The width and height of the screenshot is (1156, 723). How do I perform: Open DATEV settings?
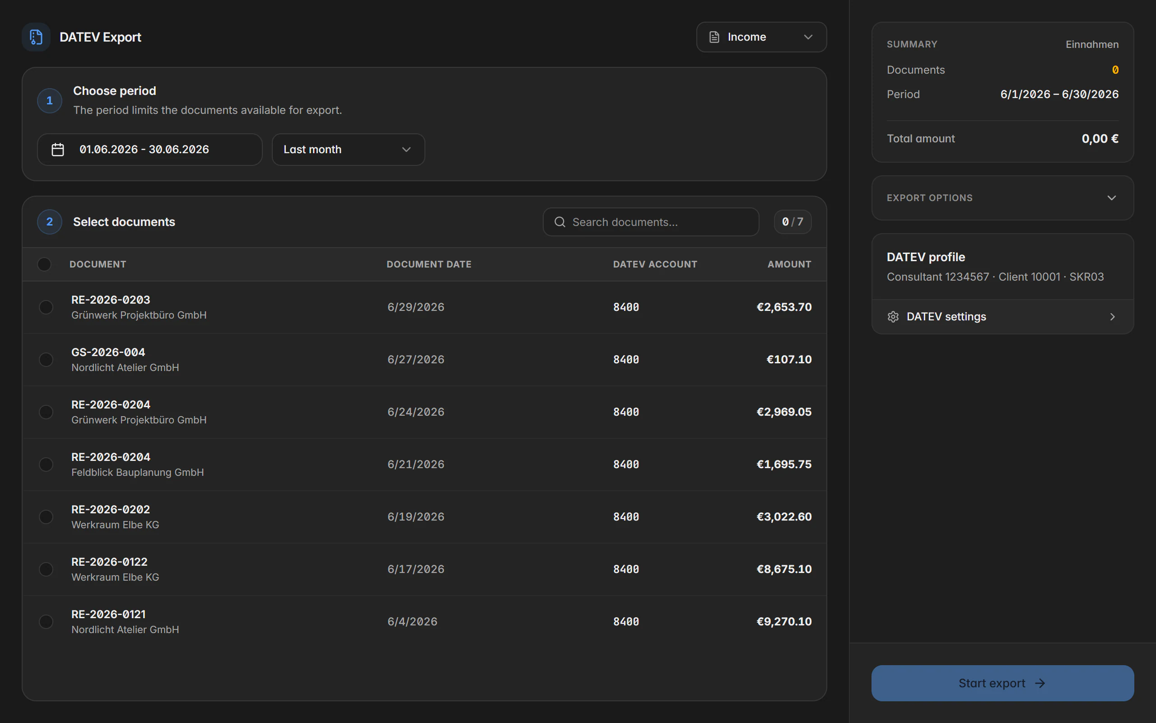point(1002,317)
